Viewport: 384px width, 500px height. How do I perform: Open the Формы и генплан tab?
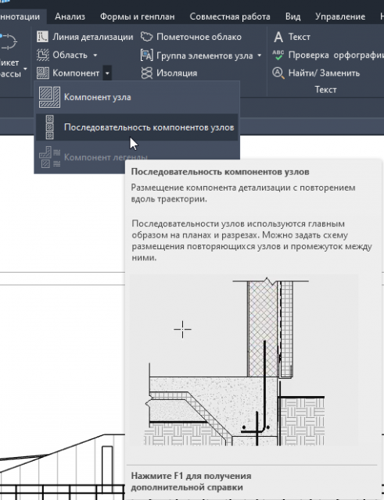point(138,16)
